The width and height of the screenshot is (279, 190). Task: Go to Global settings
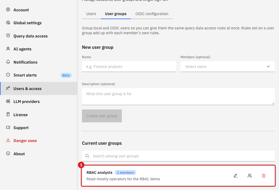point(39,23)
